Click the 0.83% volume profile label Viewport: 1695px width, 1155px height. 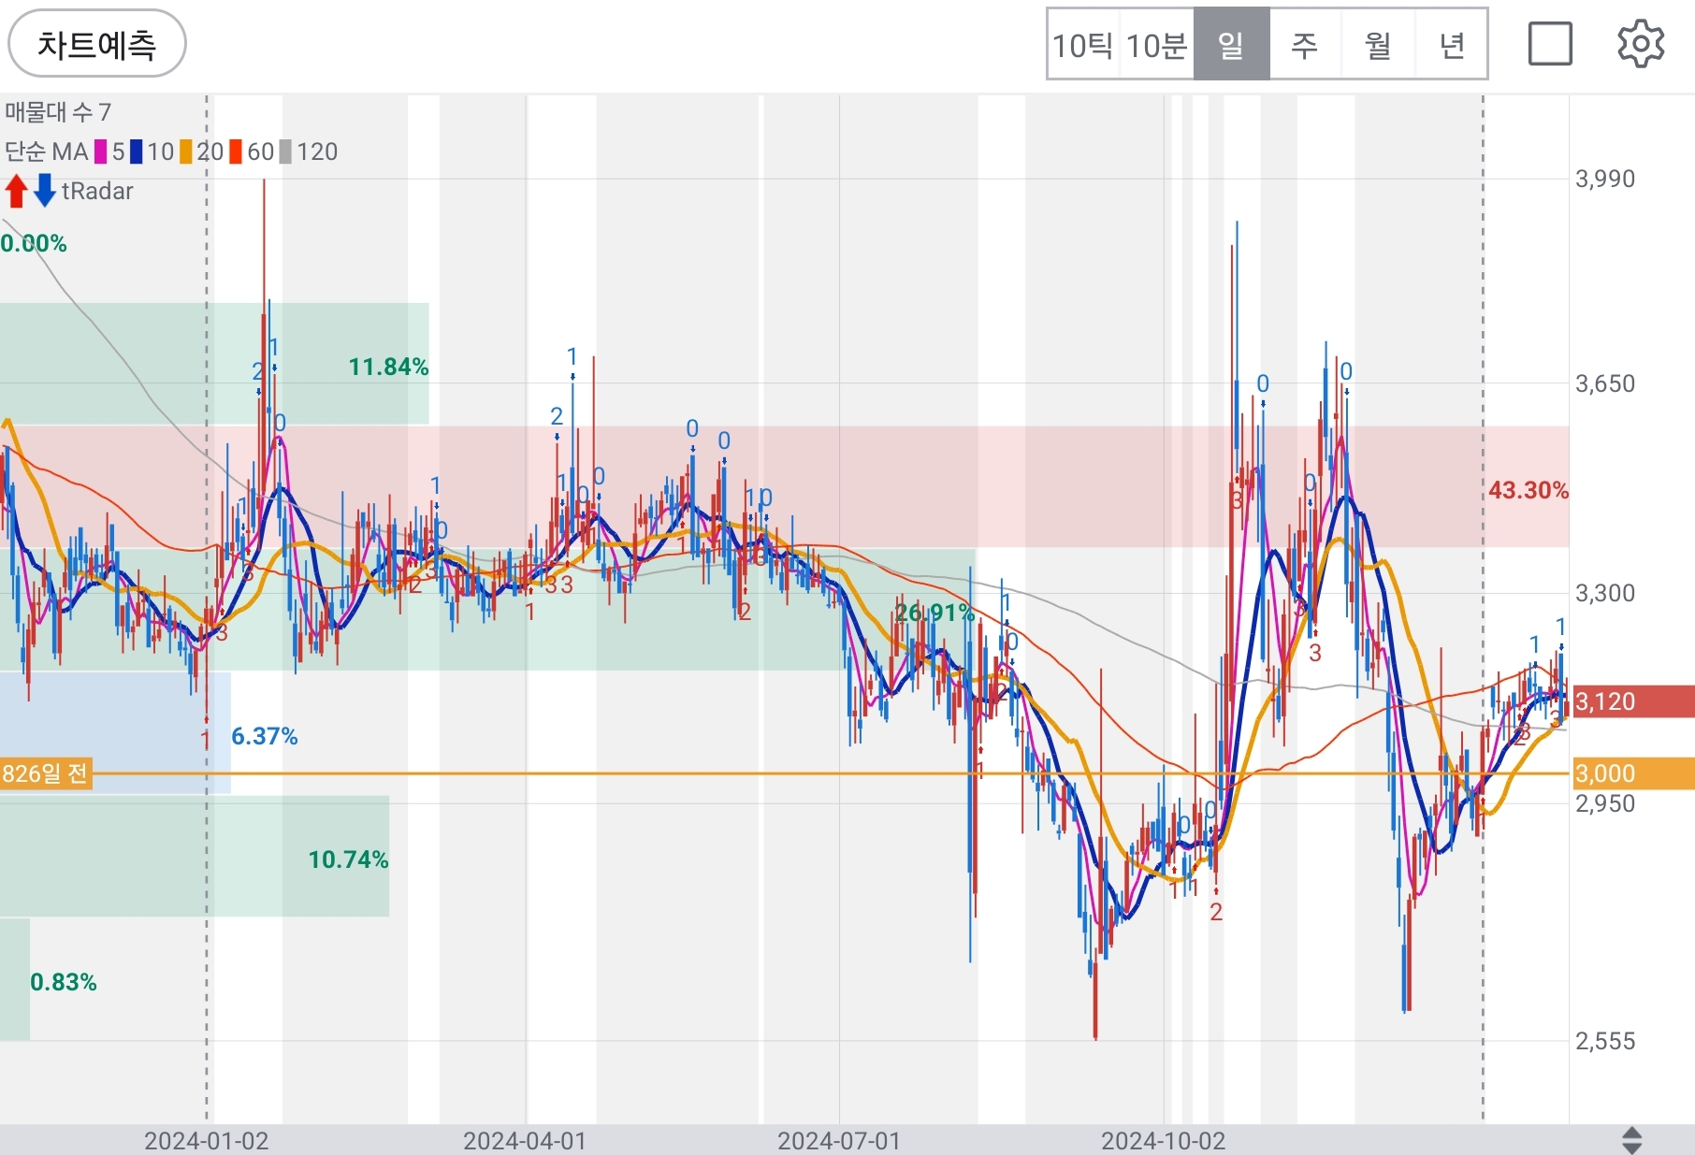point(64,982)
